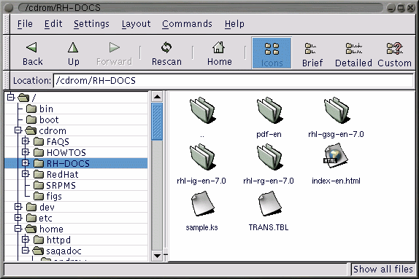Rescan the current folder
The height and width of the screenshot is (279, 419).
pyautogui.click(x=166, y=47)
